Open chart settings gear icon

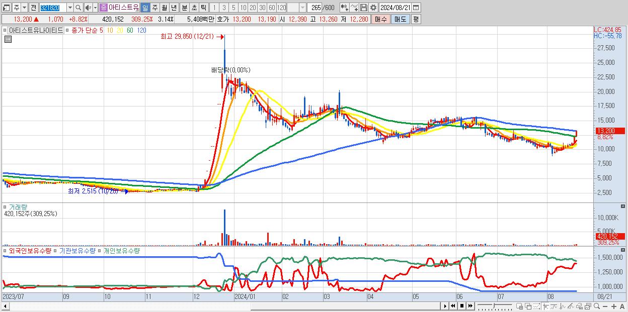(373, 8)
